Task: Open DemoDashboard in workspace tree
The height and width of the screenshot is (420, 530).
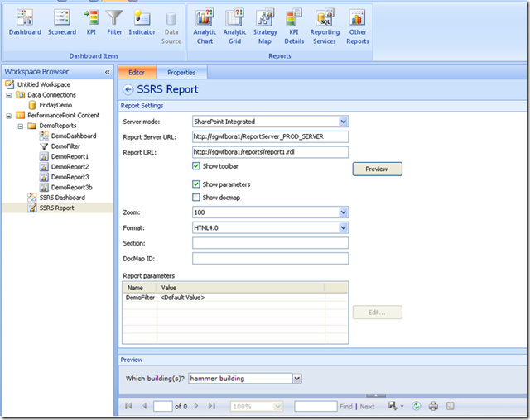Action: pos(74,136)
